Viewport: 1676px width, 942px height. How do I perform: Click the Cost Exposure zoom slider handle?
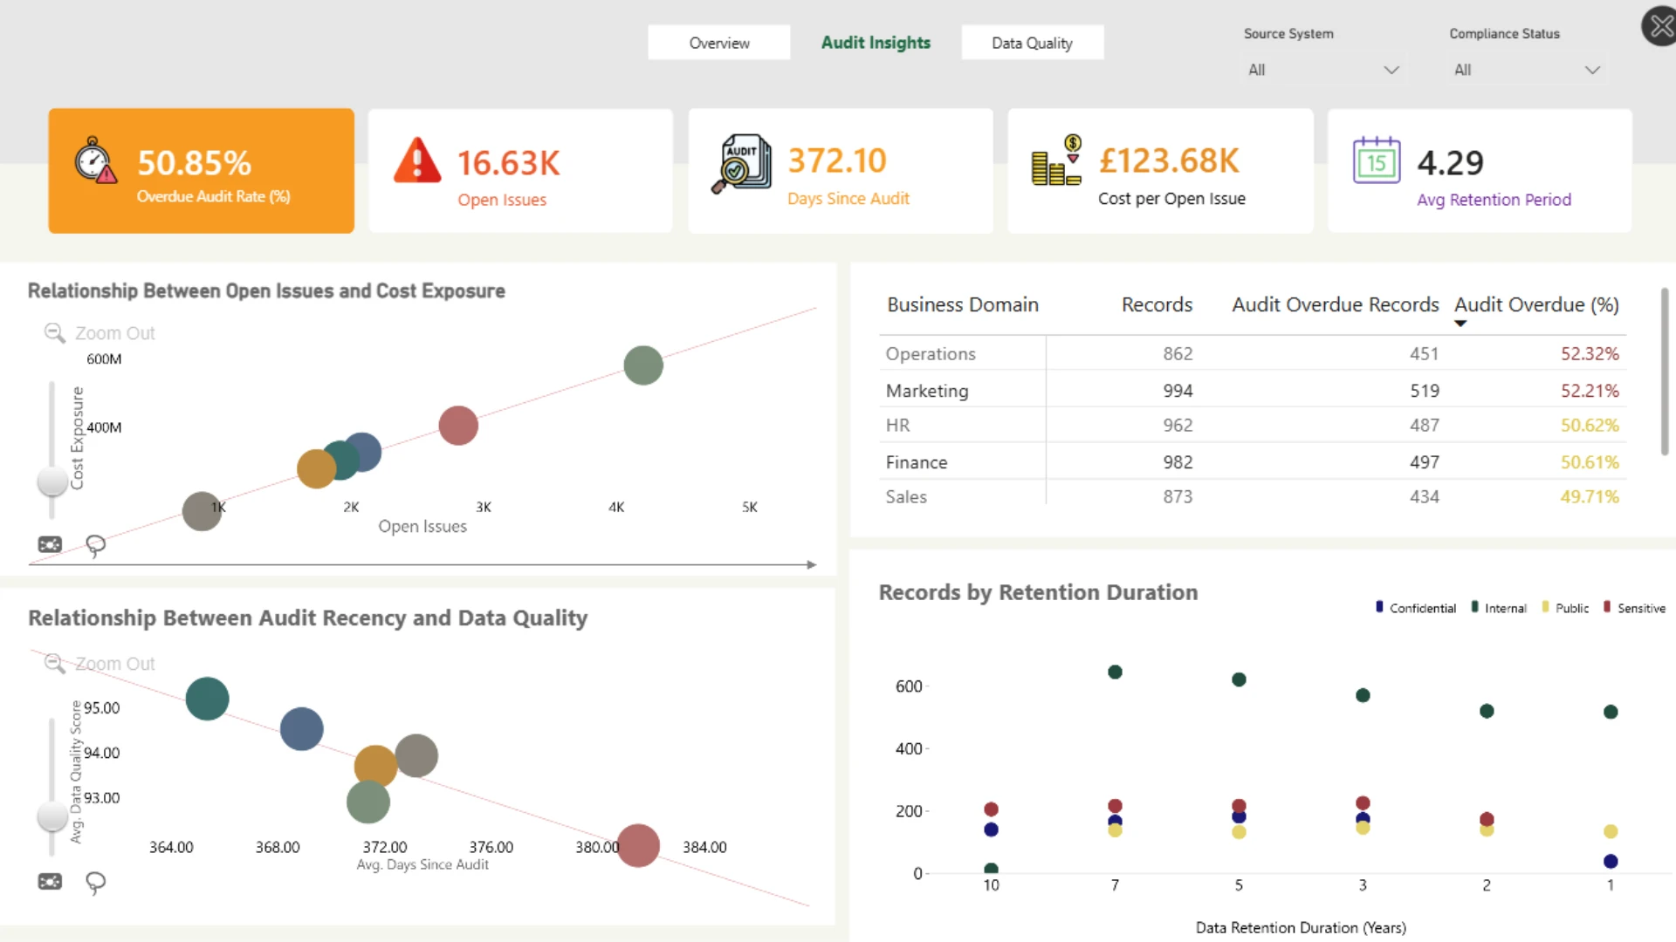(52, 481)
